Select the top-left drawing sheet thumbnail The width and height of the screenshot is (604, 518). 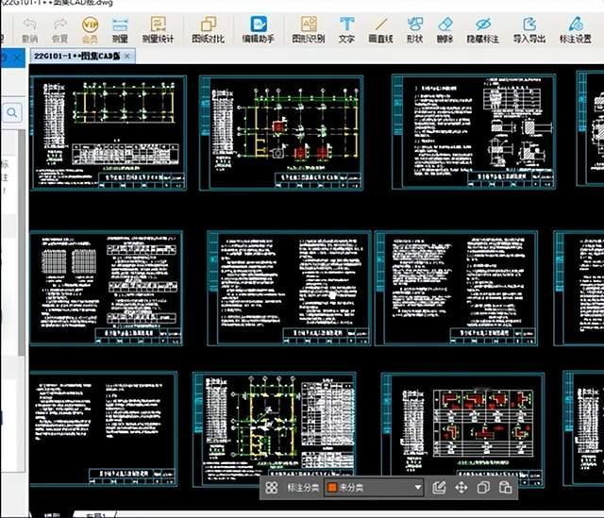tap(109, 133)
